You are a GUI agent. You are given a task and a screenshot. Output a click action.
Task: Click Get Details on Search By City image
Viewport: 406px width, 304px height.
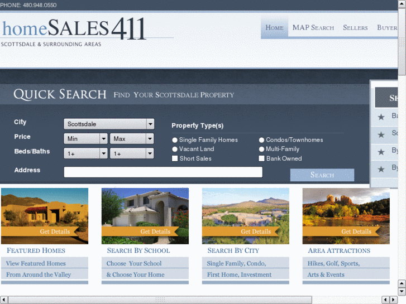coord(256,231)
